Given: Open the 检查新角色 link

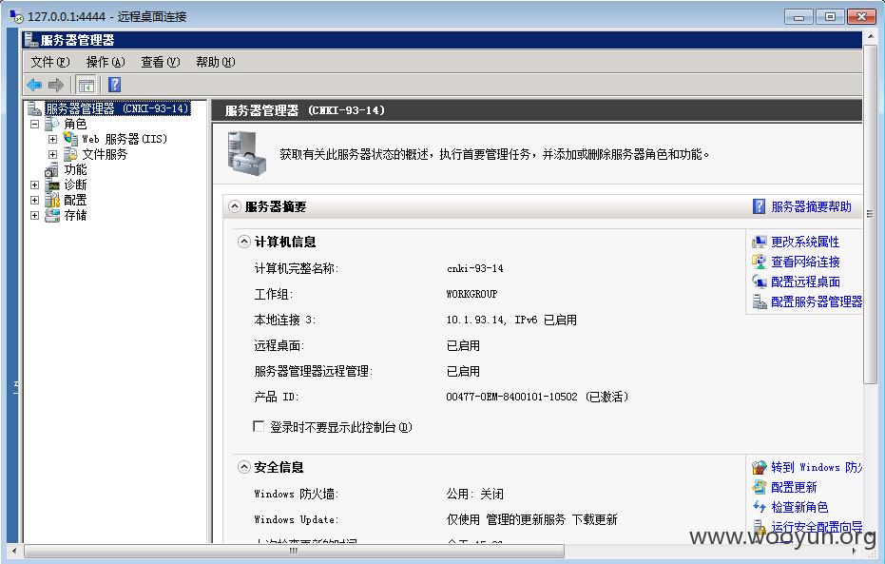Looking at the screenshot, I should coord(799,507).
